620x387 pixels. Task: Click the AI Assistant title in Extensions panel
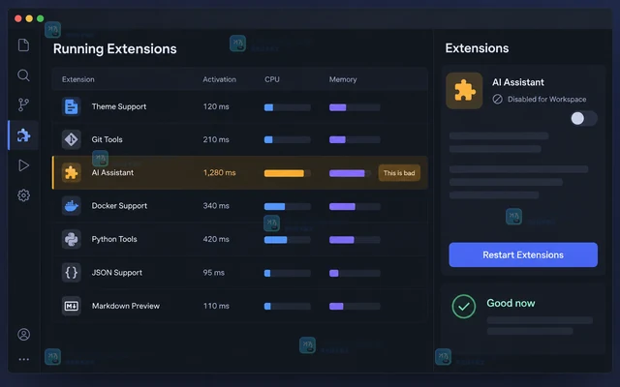pos(518,82)
